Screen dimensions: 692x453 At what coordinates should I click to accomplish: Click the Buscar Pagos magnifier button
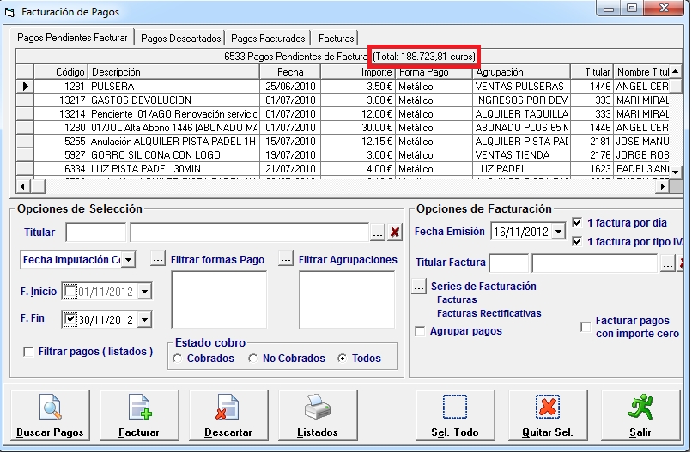50,415
